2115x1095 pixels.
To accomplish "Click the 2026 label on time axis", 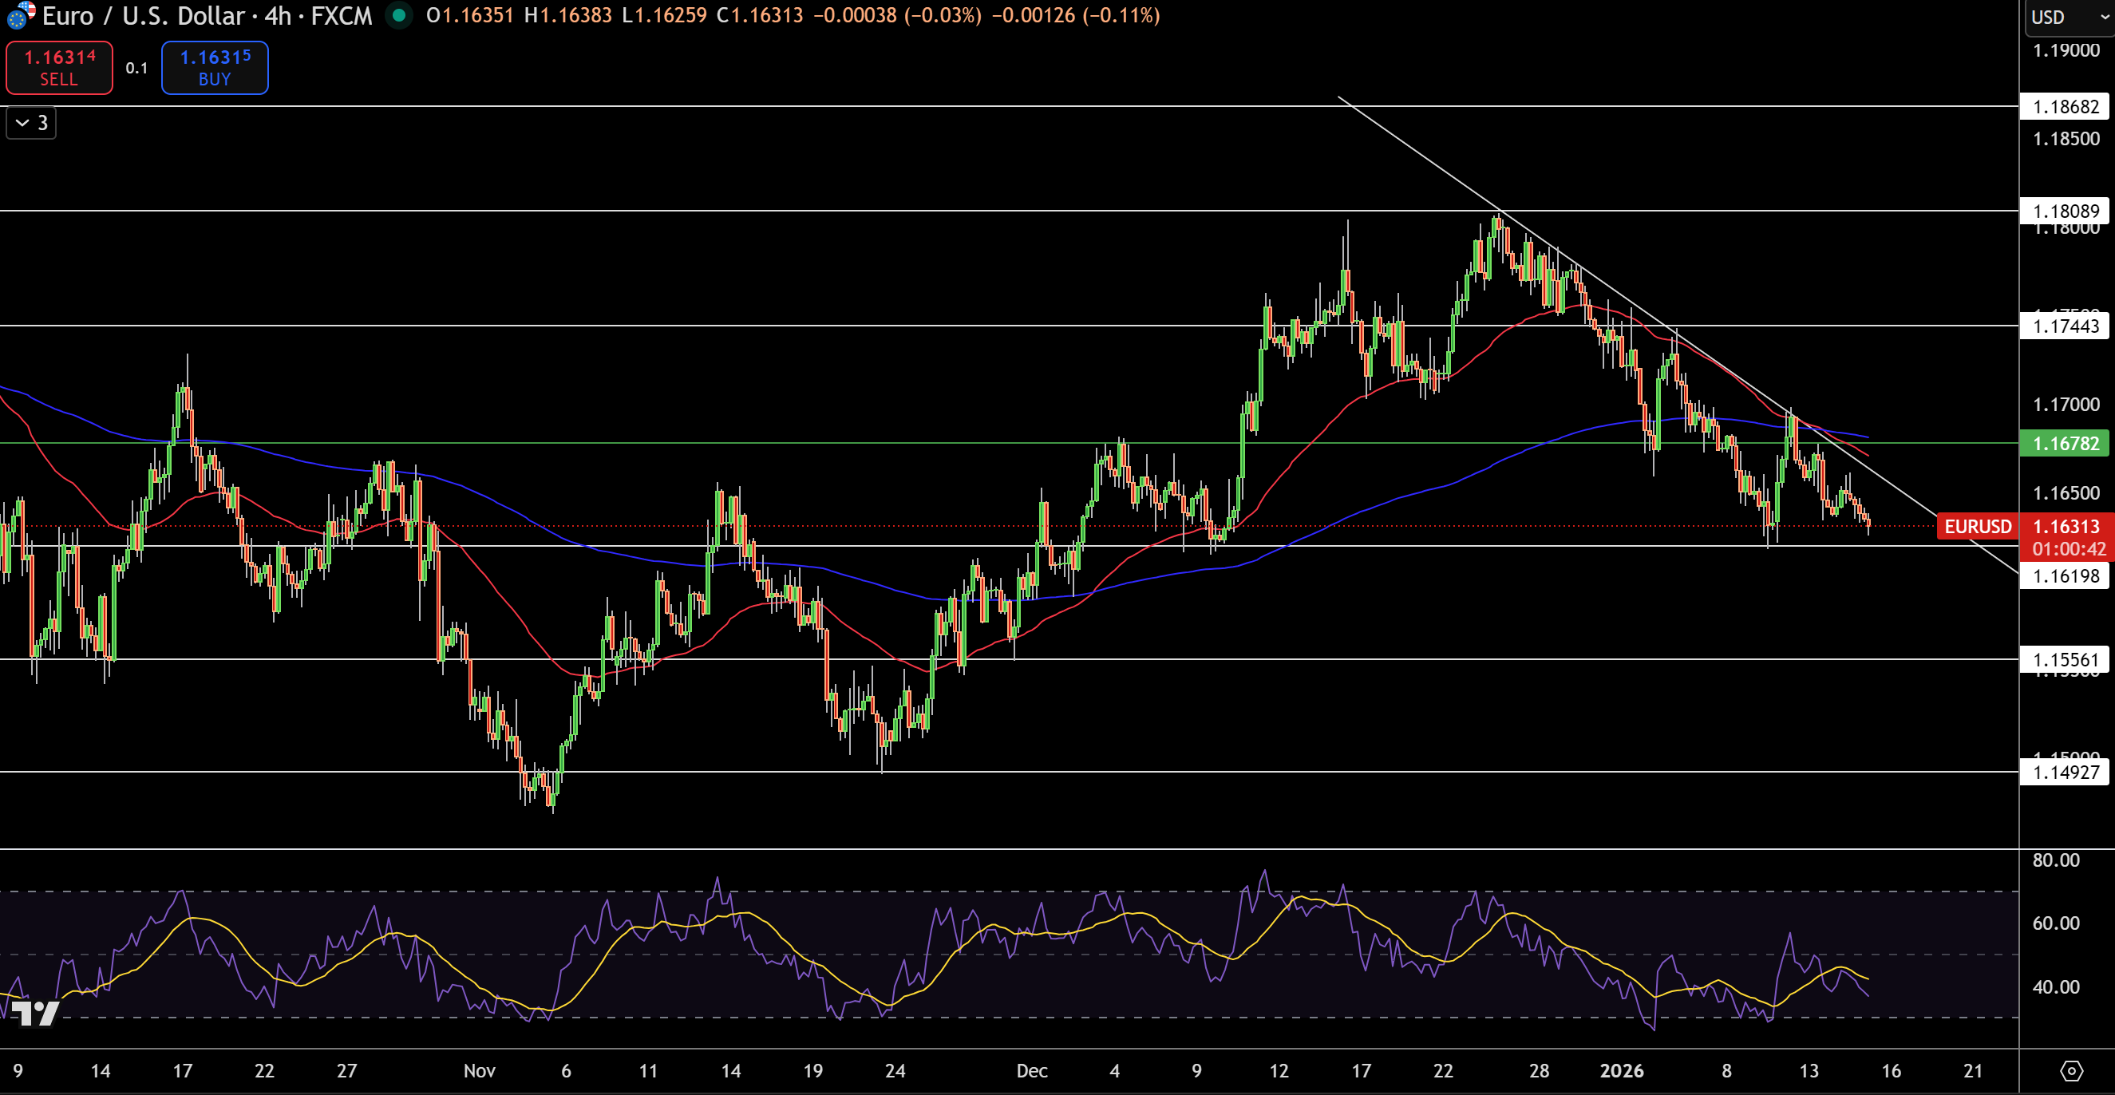I will (1622, 1070).
